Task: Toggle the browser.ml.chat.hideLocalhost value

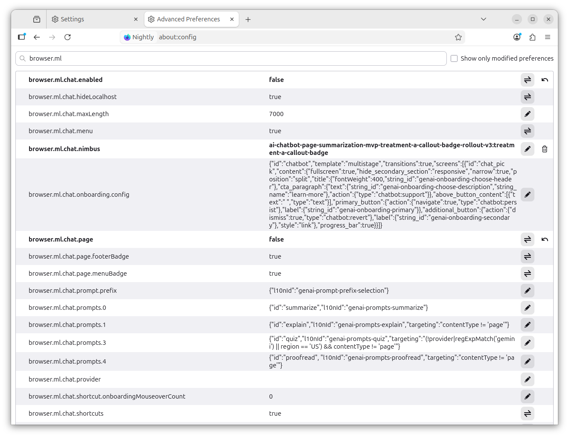Action: click(x=528, y=97)
